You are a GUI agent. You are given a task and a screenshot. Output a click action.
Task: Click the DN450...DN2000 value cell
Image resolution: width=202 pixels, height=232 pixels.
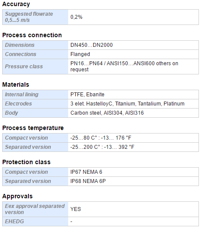click(x=133, y=45)
